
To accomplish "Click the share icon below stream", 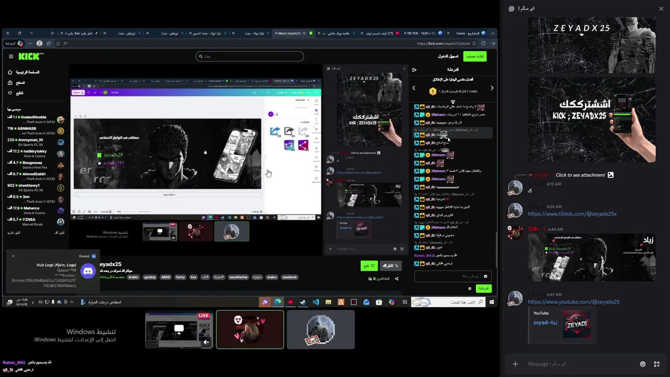I will point(396,279).
